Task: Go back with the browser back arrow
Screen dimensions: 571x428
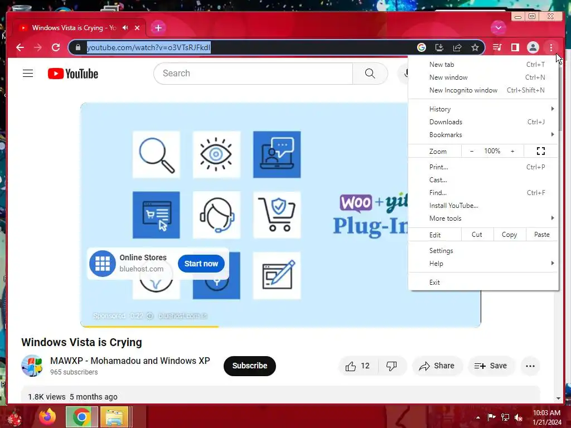Action: [20, 47]
